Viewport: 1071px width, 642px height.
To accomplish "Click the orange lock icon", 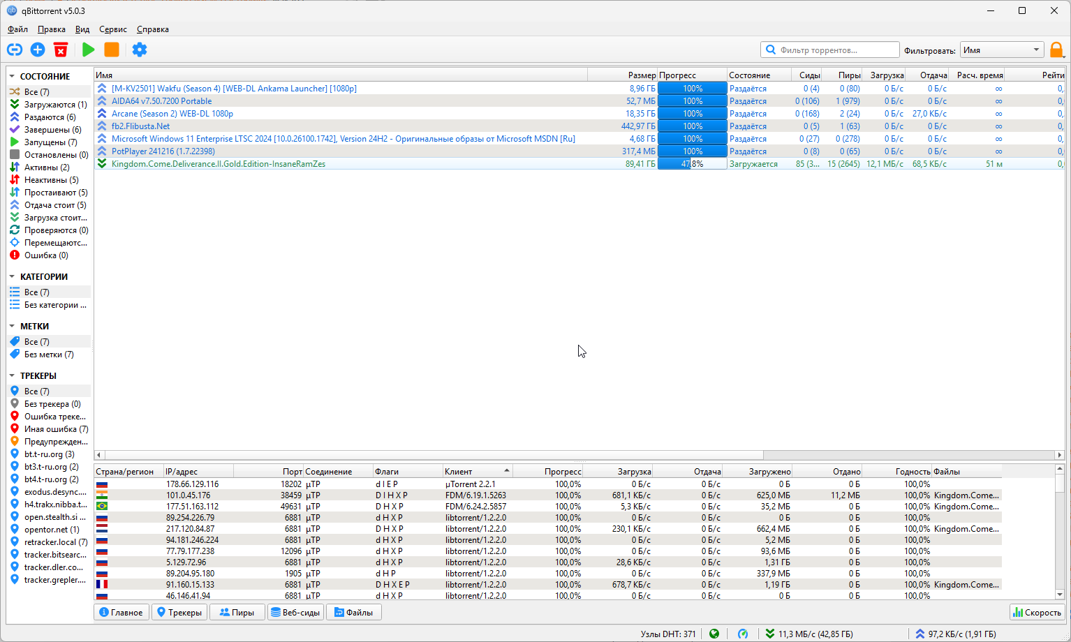I will (1056, 50).
